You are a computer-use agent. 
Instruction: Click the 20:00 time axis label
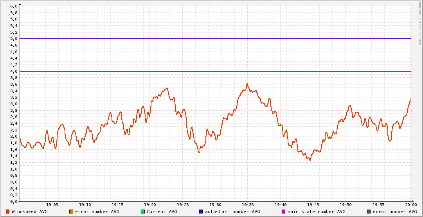(x=410, y=204)
